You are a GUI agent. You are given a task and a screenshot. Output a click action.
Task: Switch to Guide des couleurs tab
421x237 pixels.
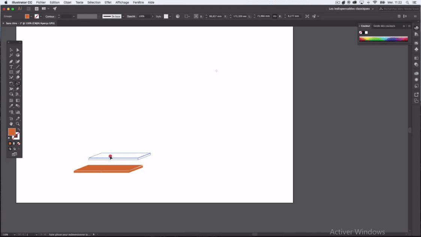tap(384, 26)
